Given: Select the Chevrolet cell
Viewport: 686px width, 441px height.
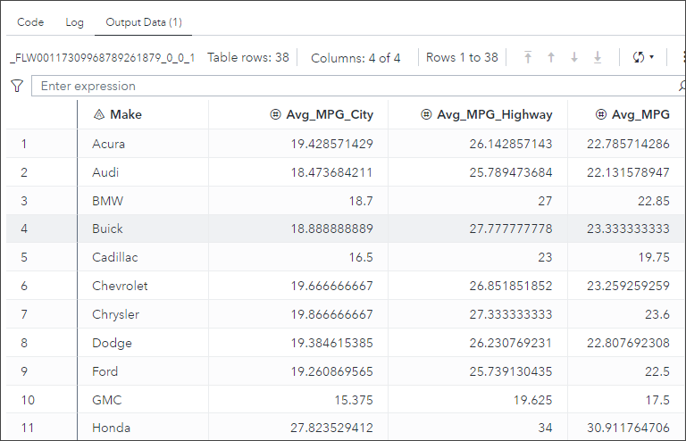Looking at the screenshot, I should pyautogui.click(x=143, y=286).
